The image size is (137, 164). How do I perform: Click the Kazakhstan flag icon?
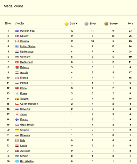(17, 161)
